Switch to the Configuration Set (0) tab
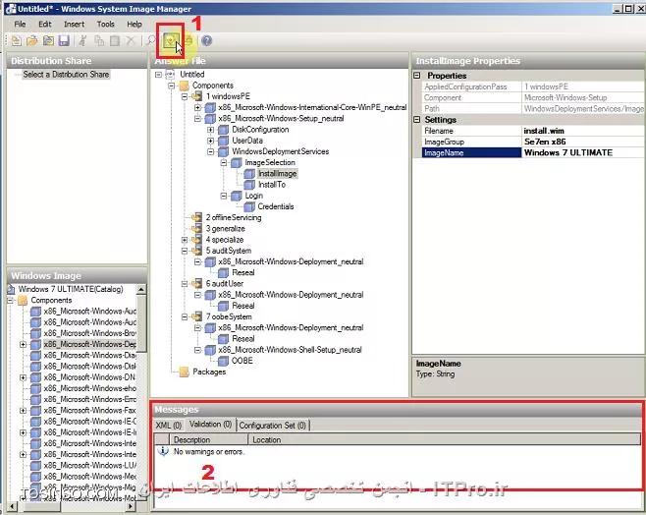 click(x=273, y=426)
